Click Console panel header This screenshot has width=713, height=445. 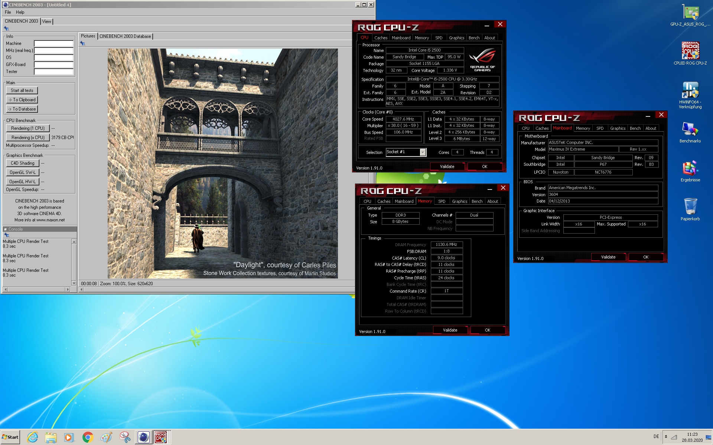[x=40, y=229]
